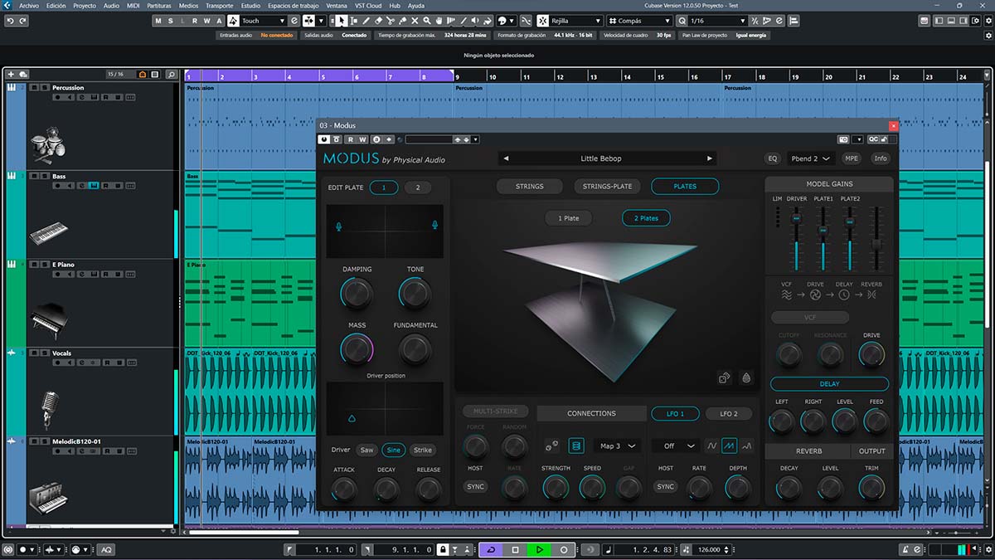
Task: Select the Saw driver type
Action: tap(366, 450)
